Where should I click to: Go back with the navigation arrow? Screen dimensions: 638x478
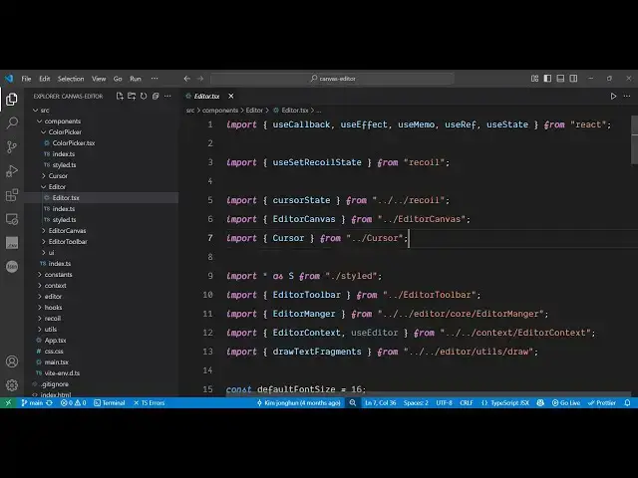[187, 79]
